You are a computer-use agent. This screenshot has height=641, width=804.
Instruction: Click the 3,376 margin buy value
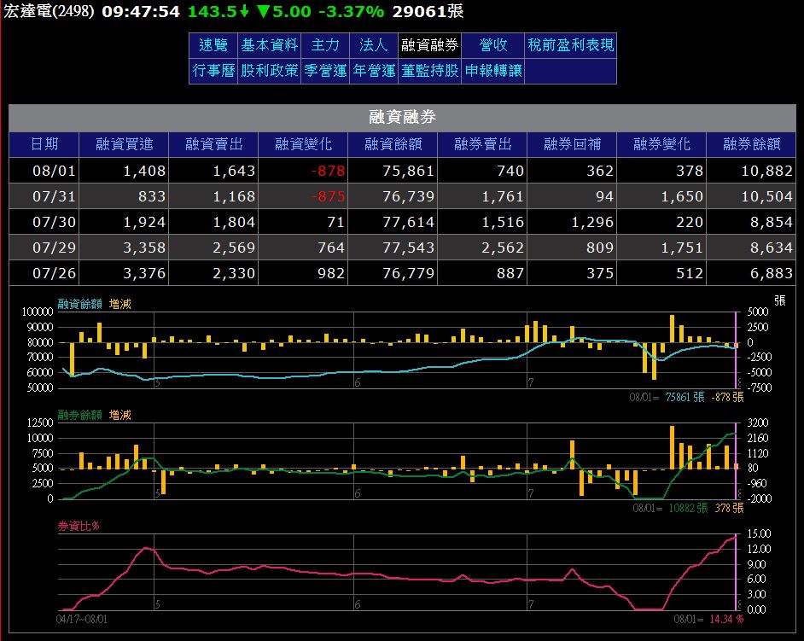coord(144,273)
